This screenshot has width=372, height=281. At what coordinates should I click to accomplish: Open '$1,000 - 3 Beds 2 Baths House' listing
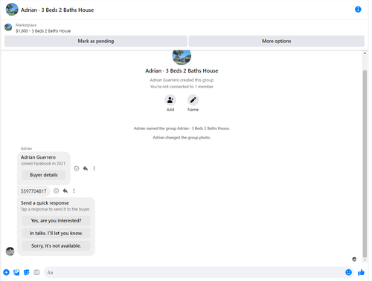point(43,31)
